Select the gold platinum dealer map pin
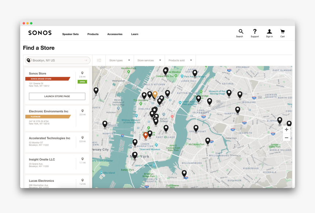Screen dimensions: 315x213 pos(155,95)
